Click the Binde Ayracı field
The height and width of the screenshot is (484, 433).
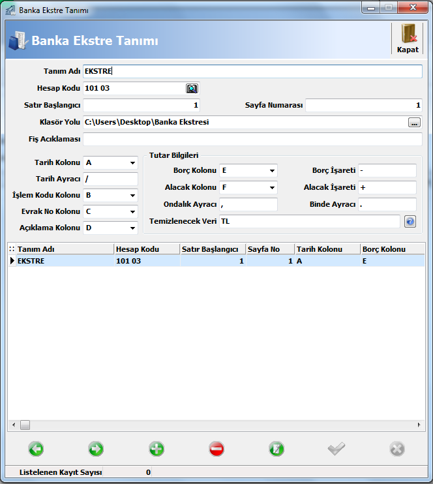[387, 204]
